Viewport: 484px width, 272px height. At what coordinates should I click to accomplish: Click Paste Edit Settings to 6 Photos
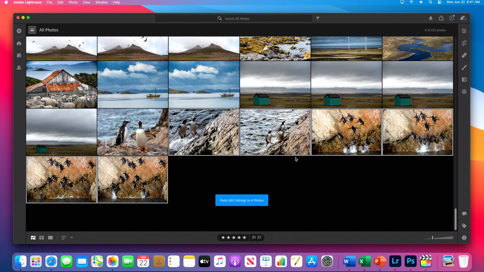[242, 200]
